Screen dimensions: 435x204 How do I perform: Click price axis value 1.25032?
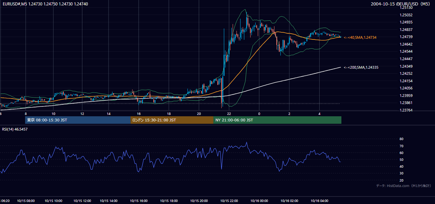406,15
